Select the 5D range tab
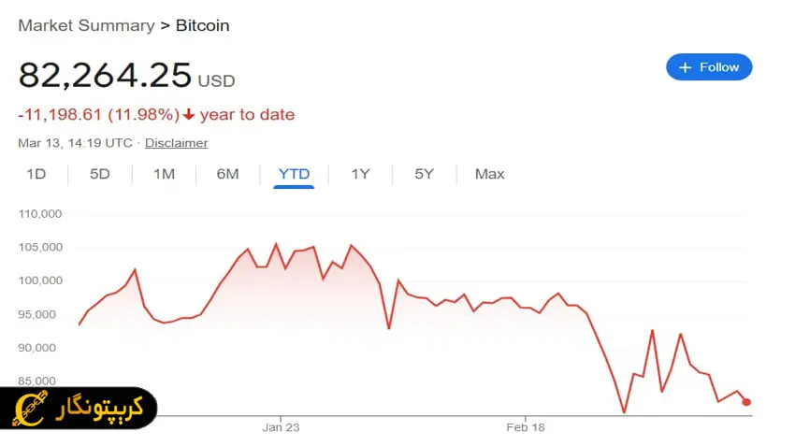This screenshot has width=795, height=446. 100,174
